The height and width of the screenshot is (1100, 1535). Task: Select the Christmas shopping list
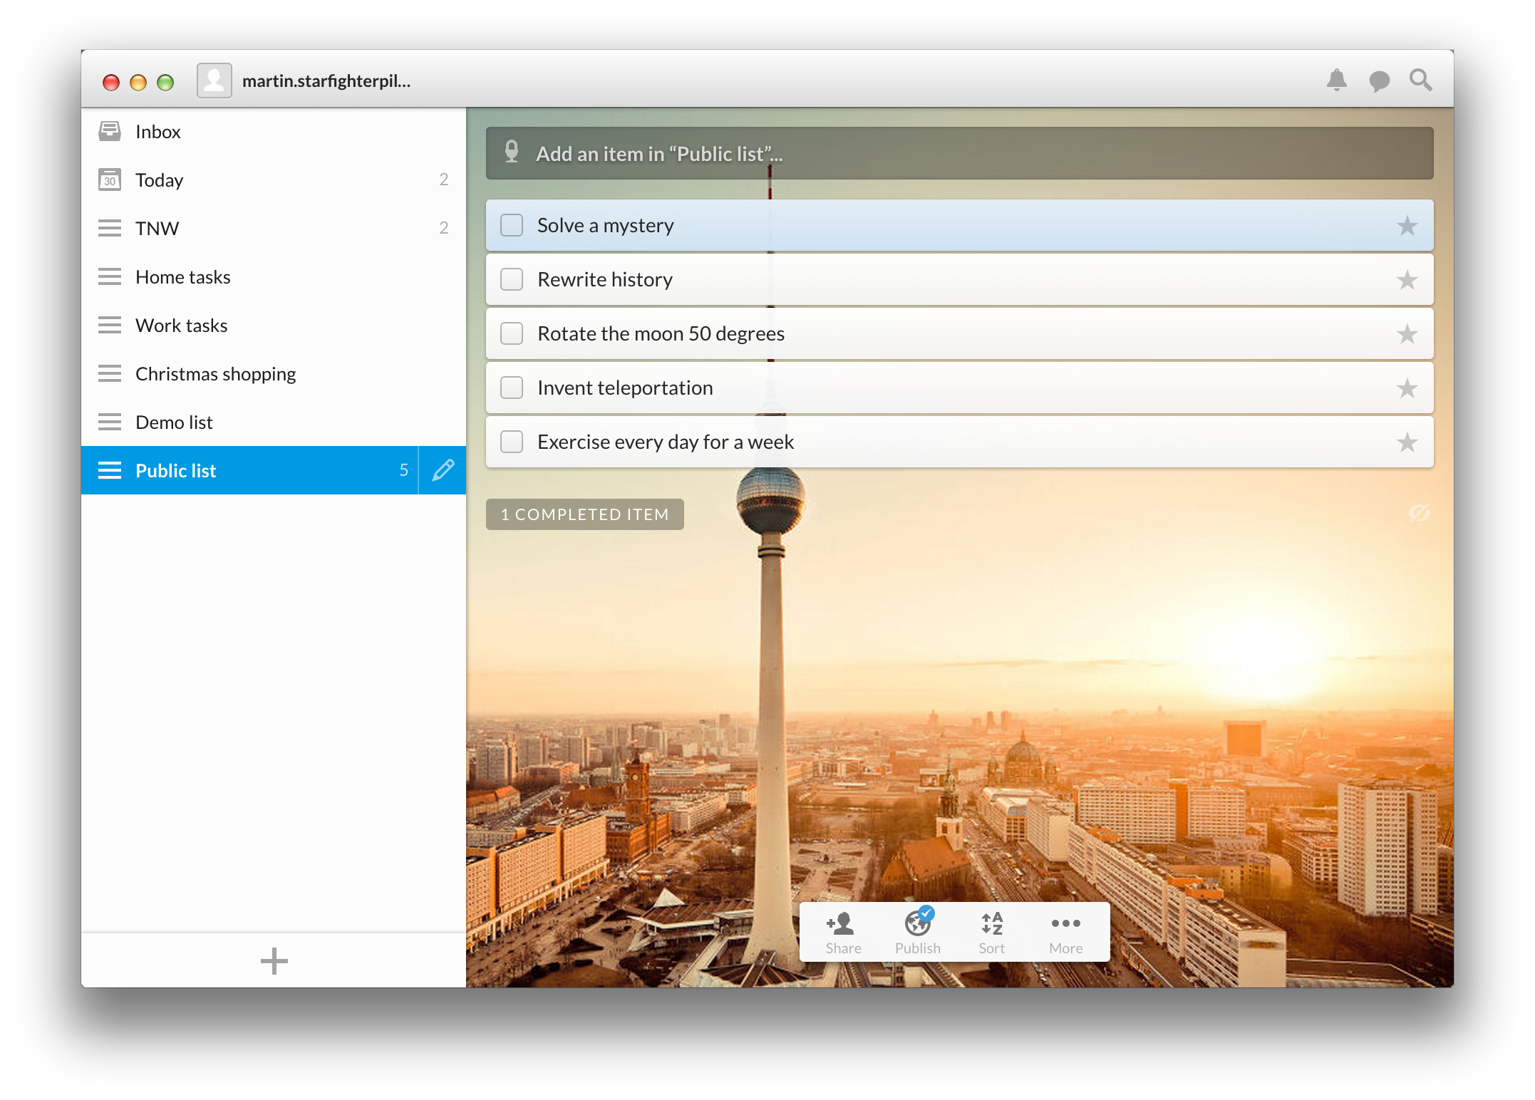coord(274,374)
